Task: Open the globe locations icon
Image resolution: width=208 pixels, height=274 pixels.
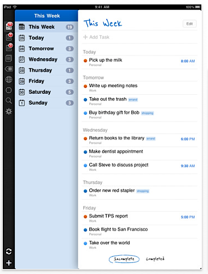Action: 9,79
